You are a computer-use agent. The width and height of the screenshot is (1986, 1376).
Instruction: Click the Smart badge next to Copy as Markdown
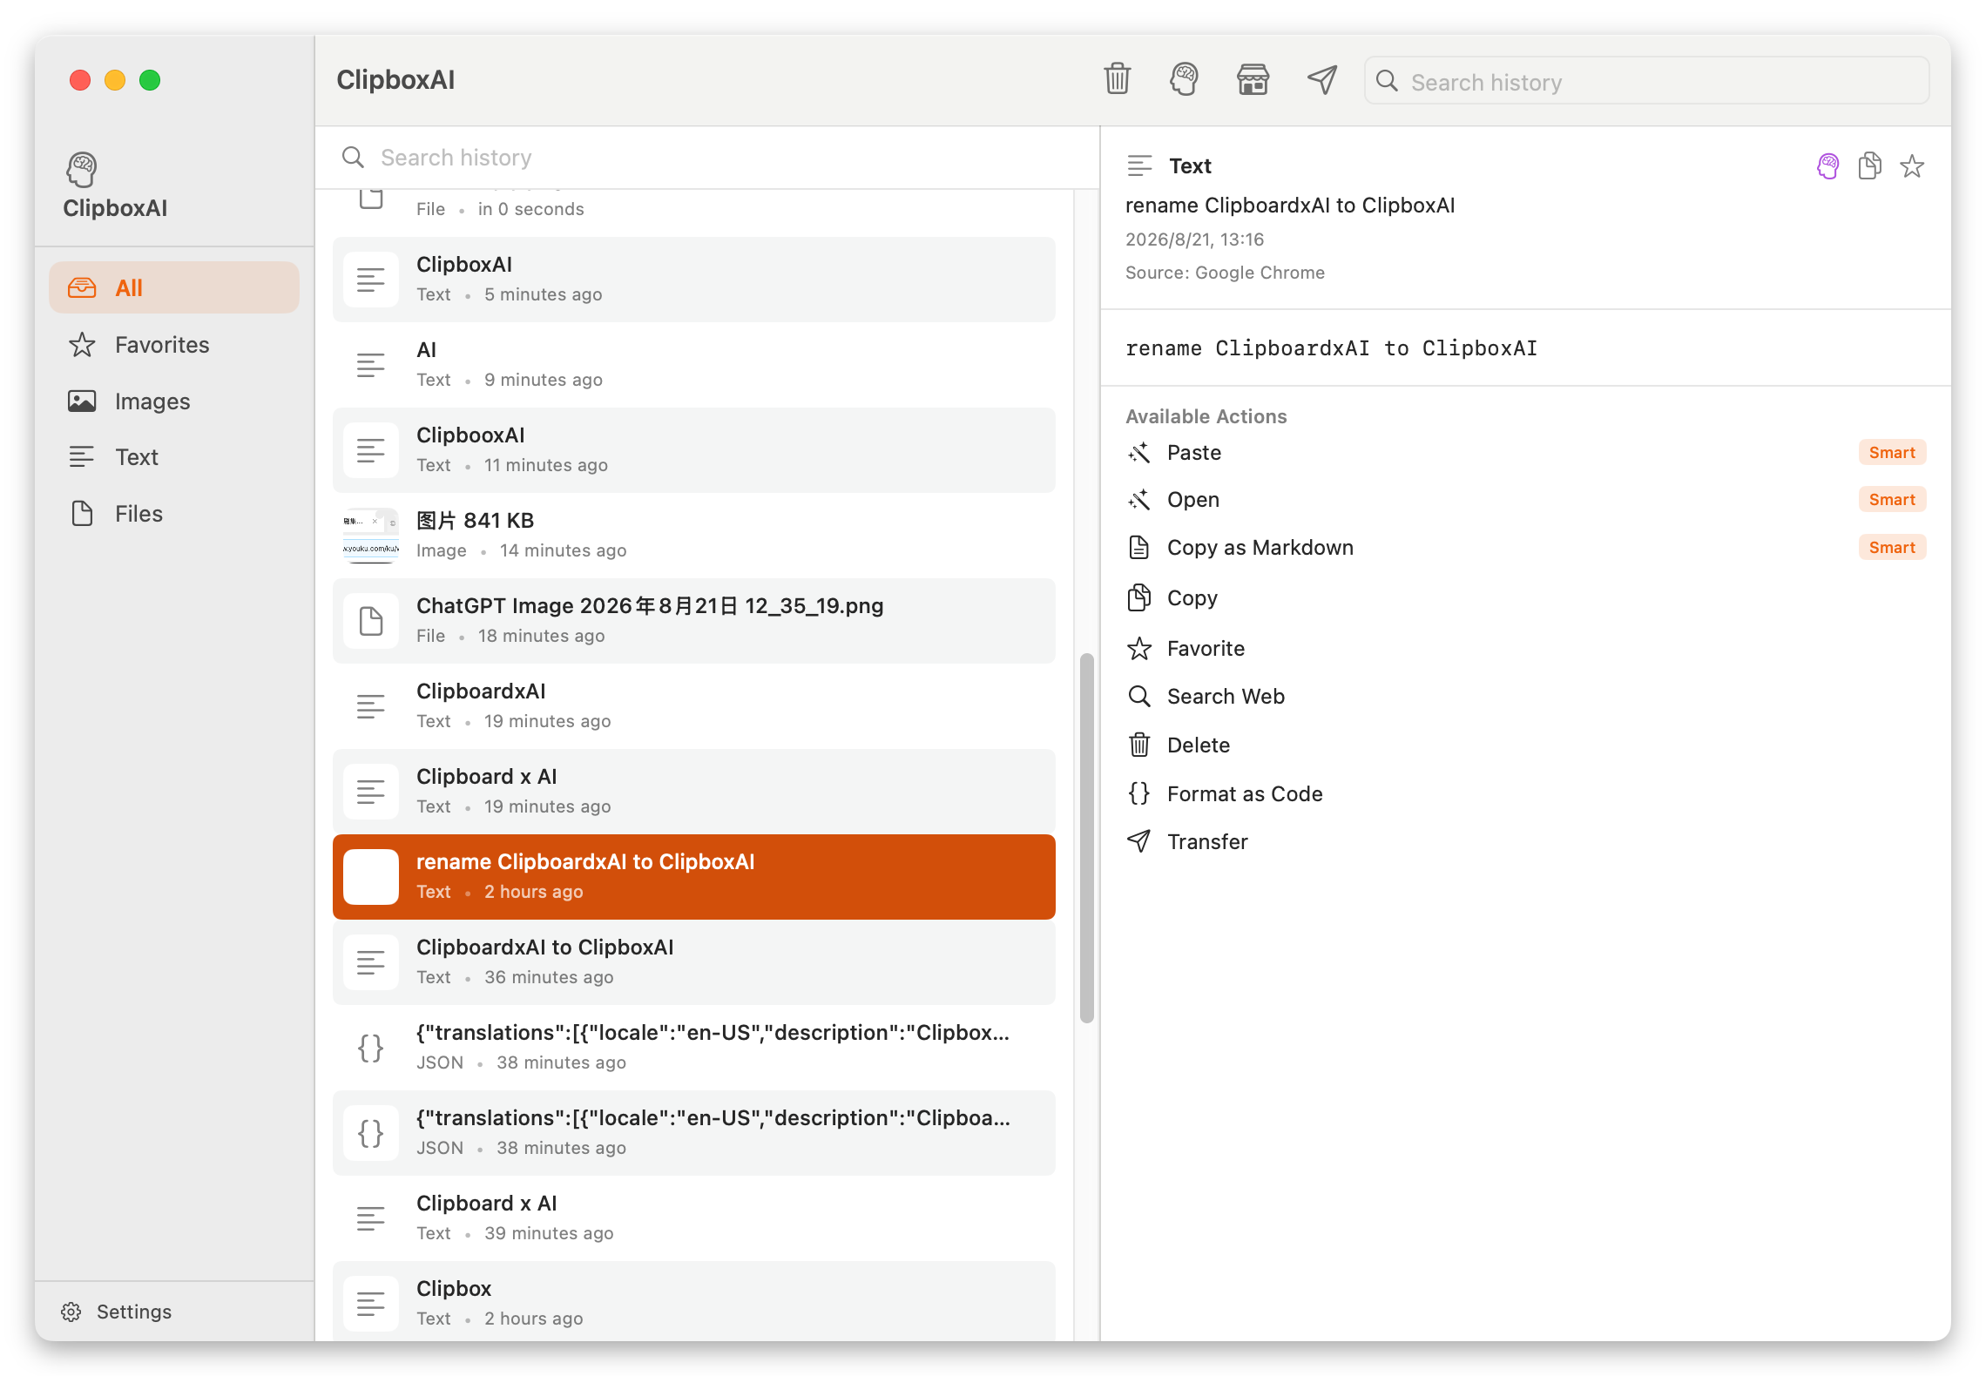coord(1892,547)
